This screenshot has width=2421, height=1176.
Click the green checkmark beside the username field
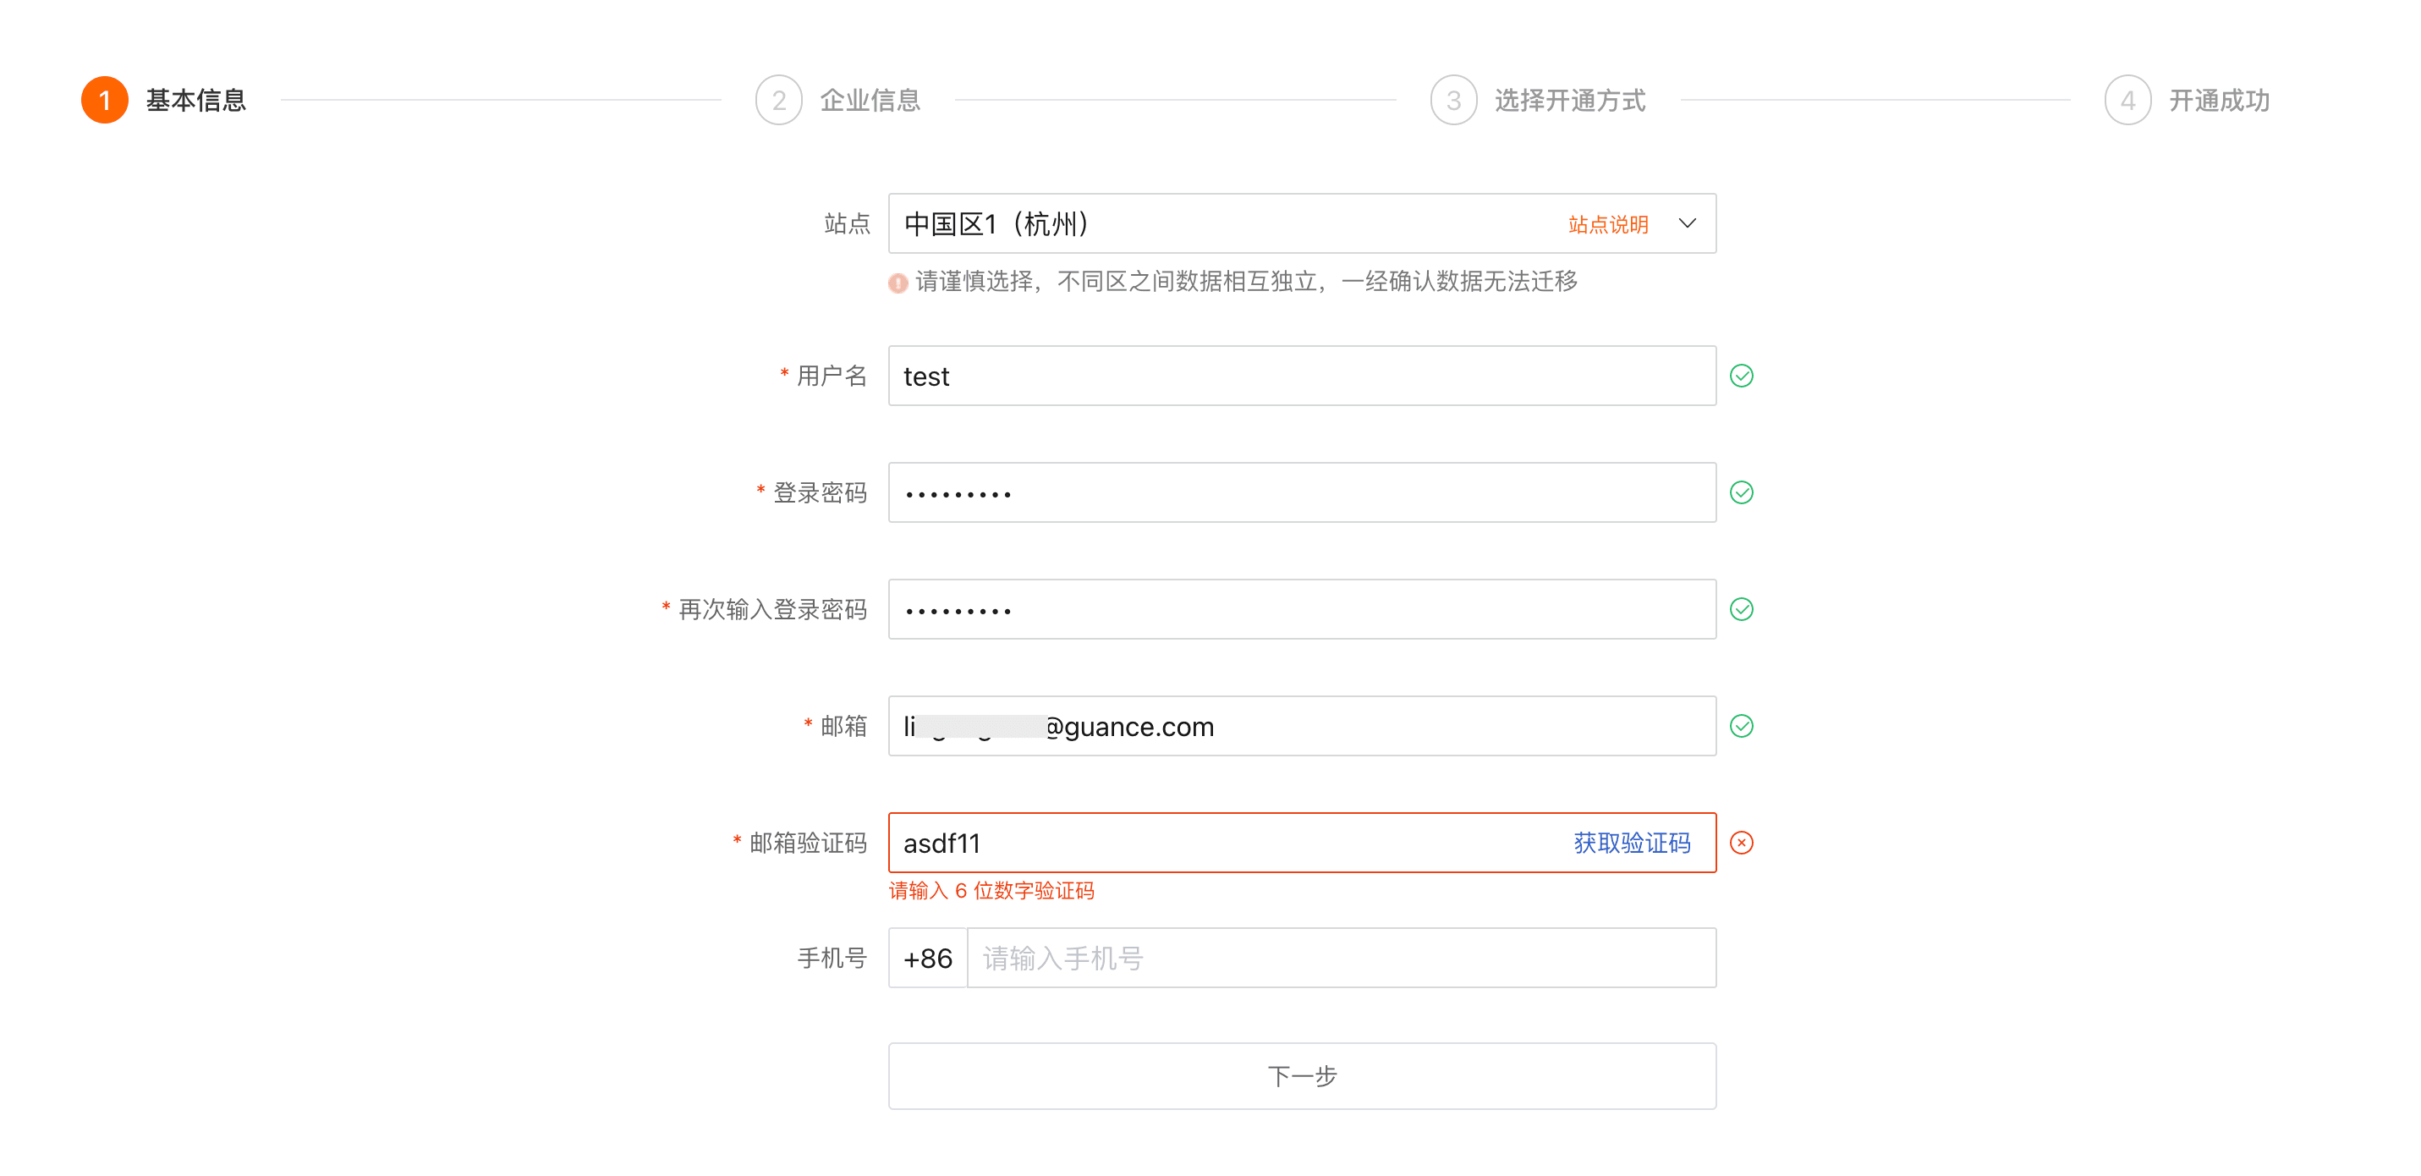1742,376
